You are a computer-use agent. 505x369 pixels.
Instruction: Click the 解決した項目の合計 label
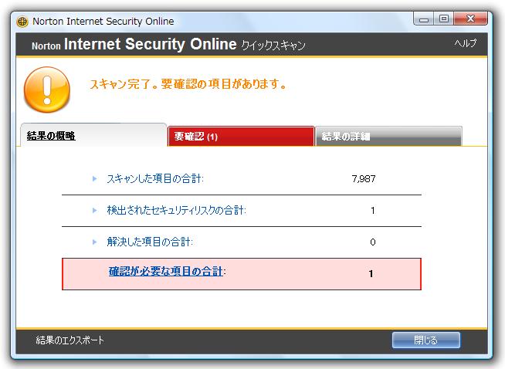[x=150, y=242]
